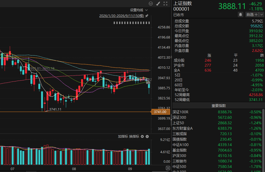The image size is (265, 172).
Task: Click the pin icon beside date range
Action: (x=147, y=16)
